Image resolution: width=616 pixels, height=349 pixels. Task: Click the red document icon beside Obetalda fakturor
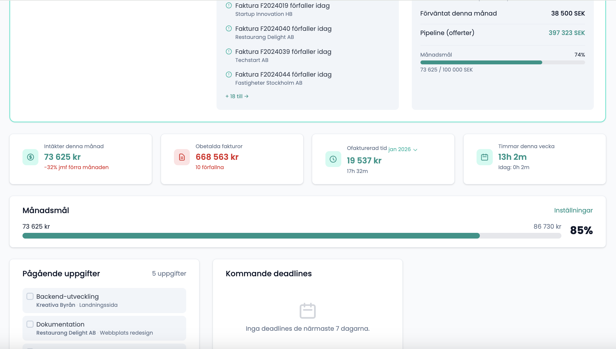point(182,157)
